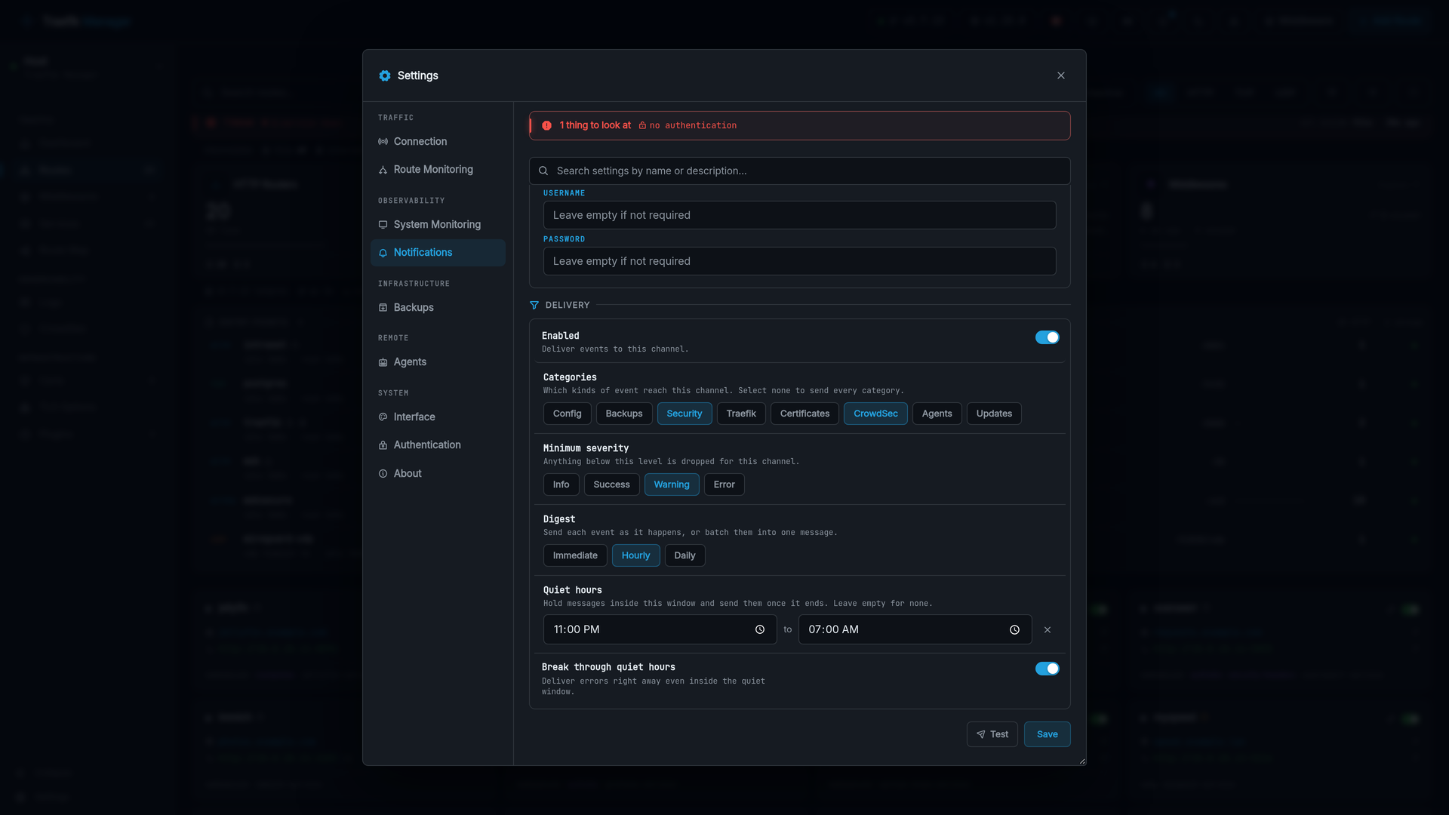The height and width of the screenshot is (815, 1449).
Task: Click the search magnifier icon
Action: 543,171
